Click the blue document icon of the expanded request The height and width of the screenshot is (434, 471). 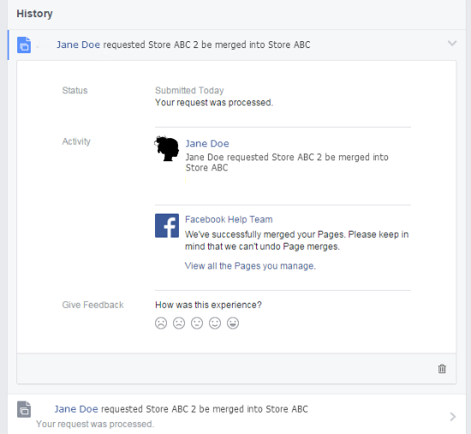(24, 45)
